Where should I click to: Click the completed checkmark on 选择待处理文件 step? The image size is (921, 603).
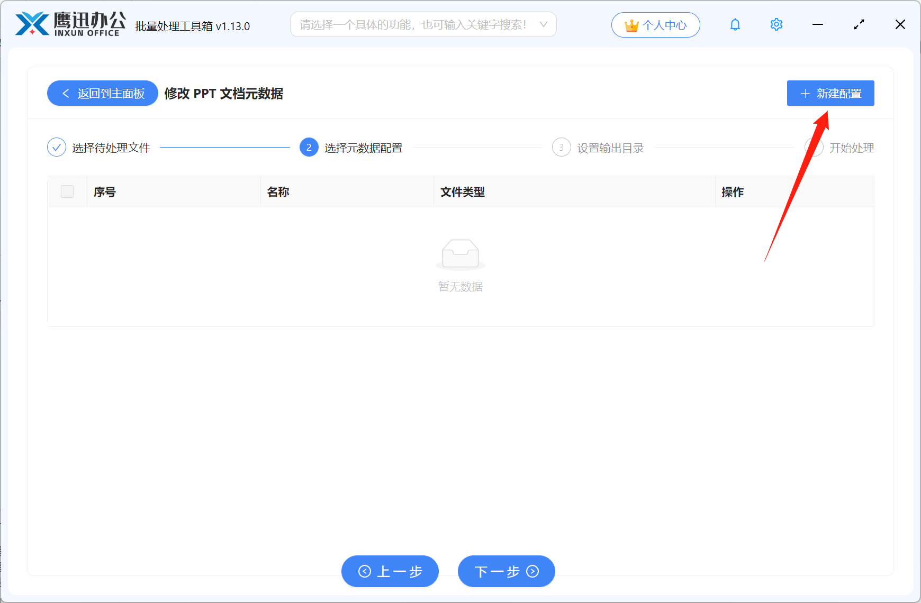tap(57, 147)
